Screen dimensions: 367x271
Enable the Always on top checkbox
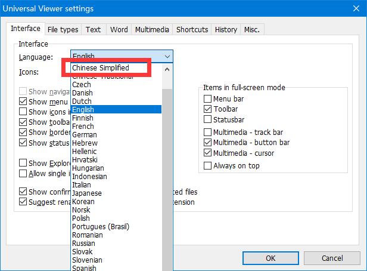coord(207,165)
